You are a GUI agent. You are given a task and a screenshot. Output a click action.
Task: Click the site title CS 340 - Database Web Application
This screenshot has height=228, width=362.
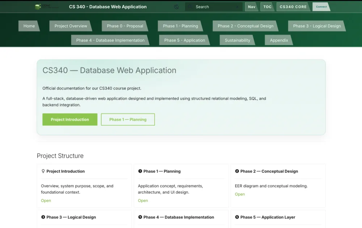click(108, 7)
